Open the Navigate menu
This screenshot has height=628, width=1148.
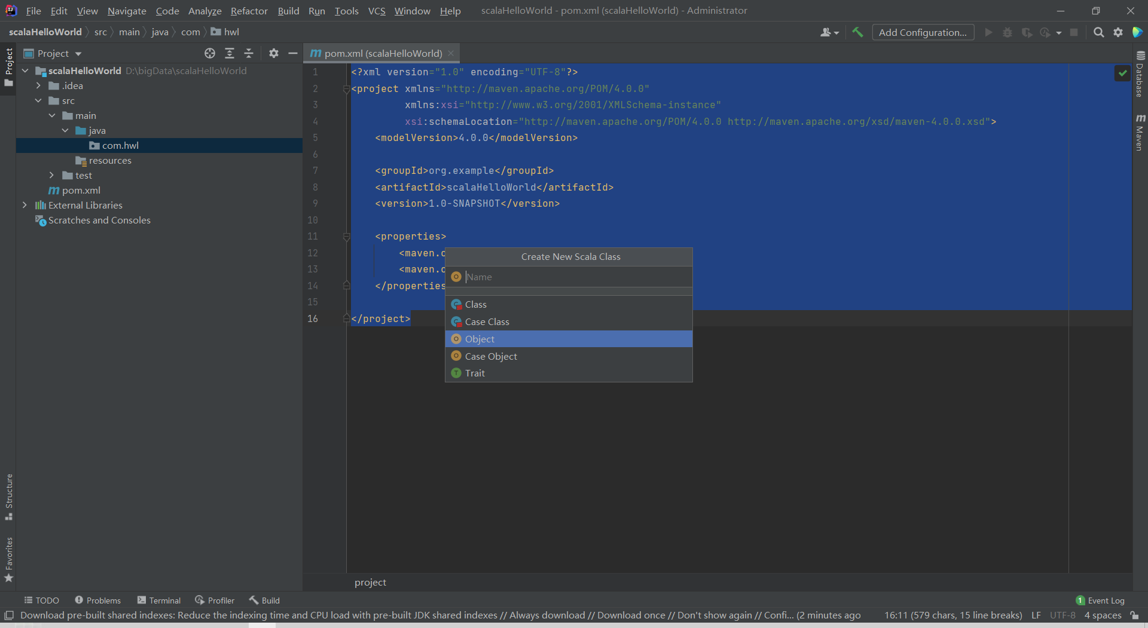click(127, 11)
